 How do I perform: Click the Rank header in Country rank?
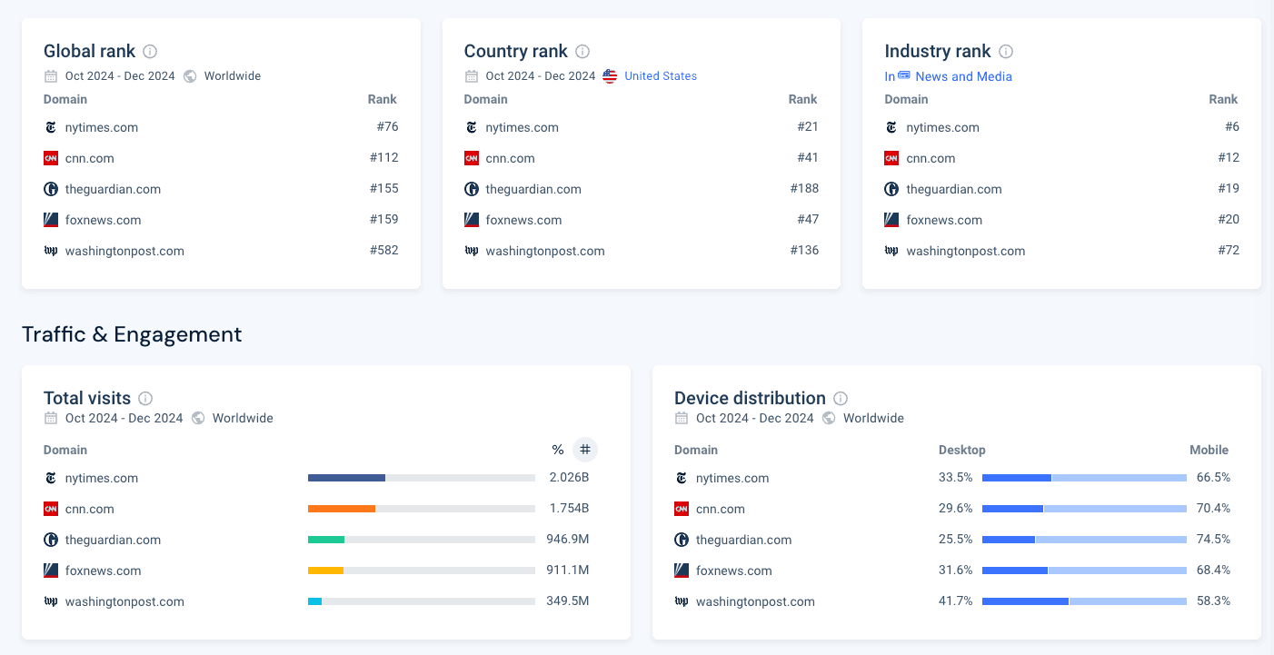point(802,99)
